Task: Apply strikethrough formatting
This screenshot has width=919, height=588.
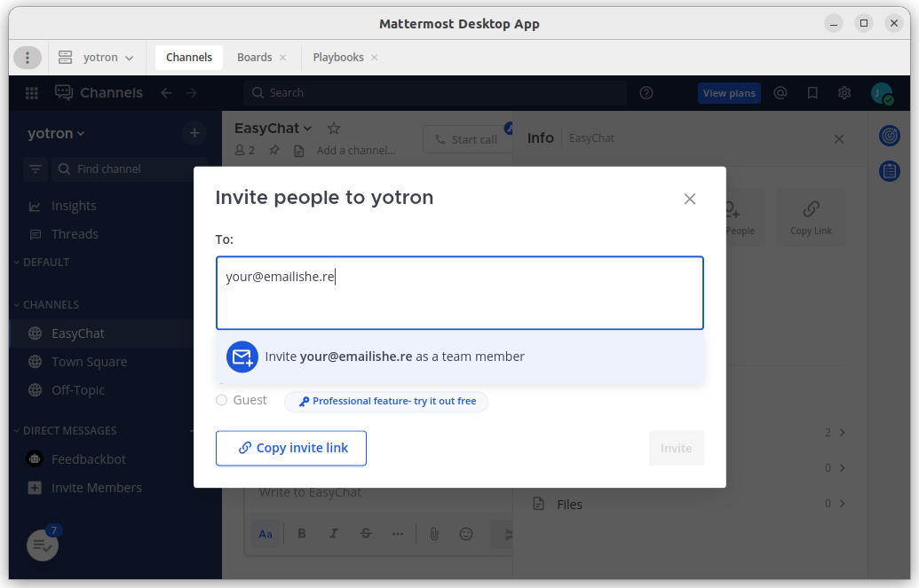Action: tap(366, 534)
